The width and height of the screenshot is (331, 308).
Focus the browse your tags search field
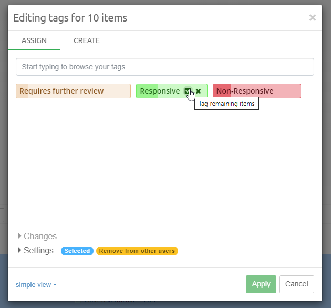(165, 67)
